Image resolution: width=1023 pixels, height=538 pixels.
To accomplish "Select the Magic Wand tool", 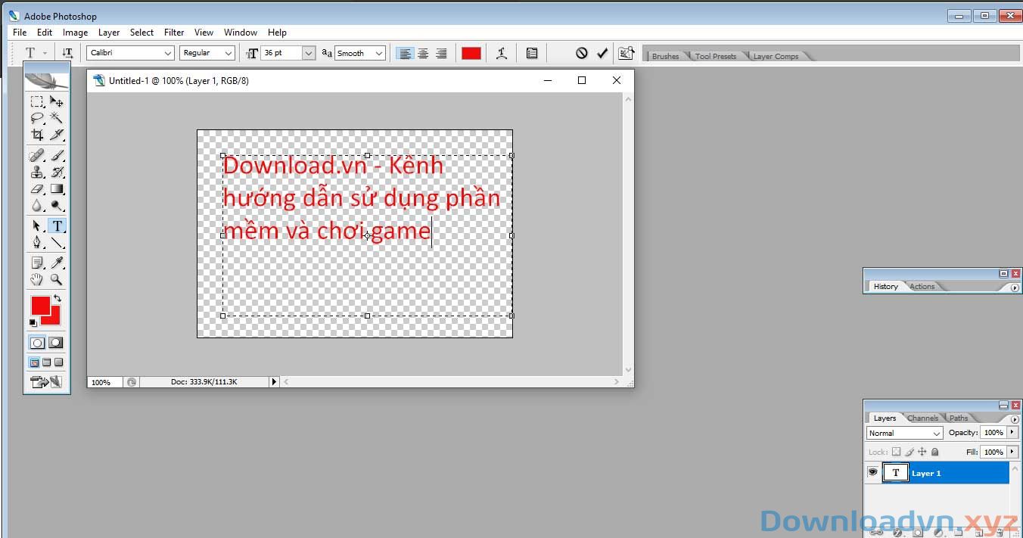I will [x=57, y=118].
